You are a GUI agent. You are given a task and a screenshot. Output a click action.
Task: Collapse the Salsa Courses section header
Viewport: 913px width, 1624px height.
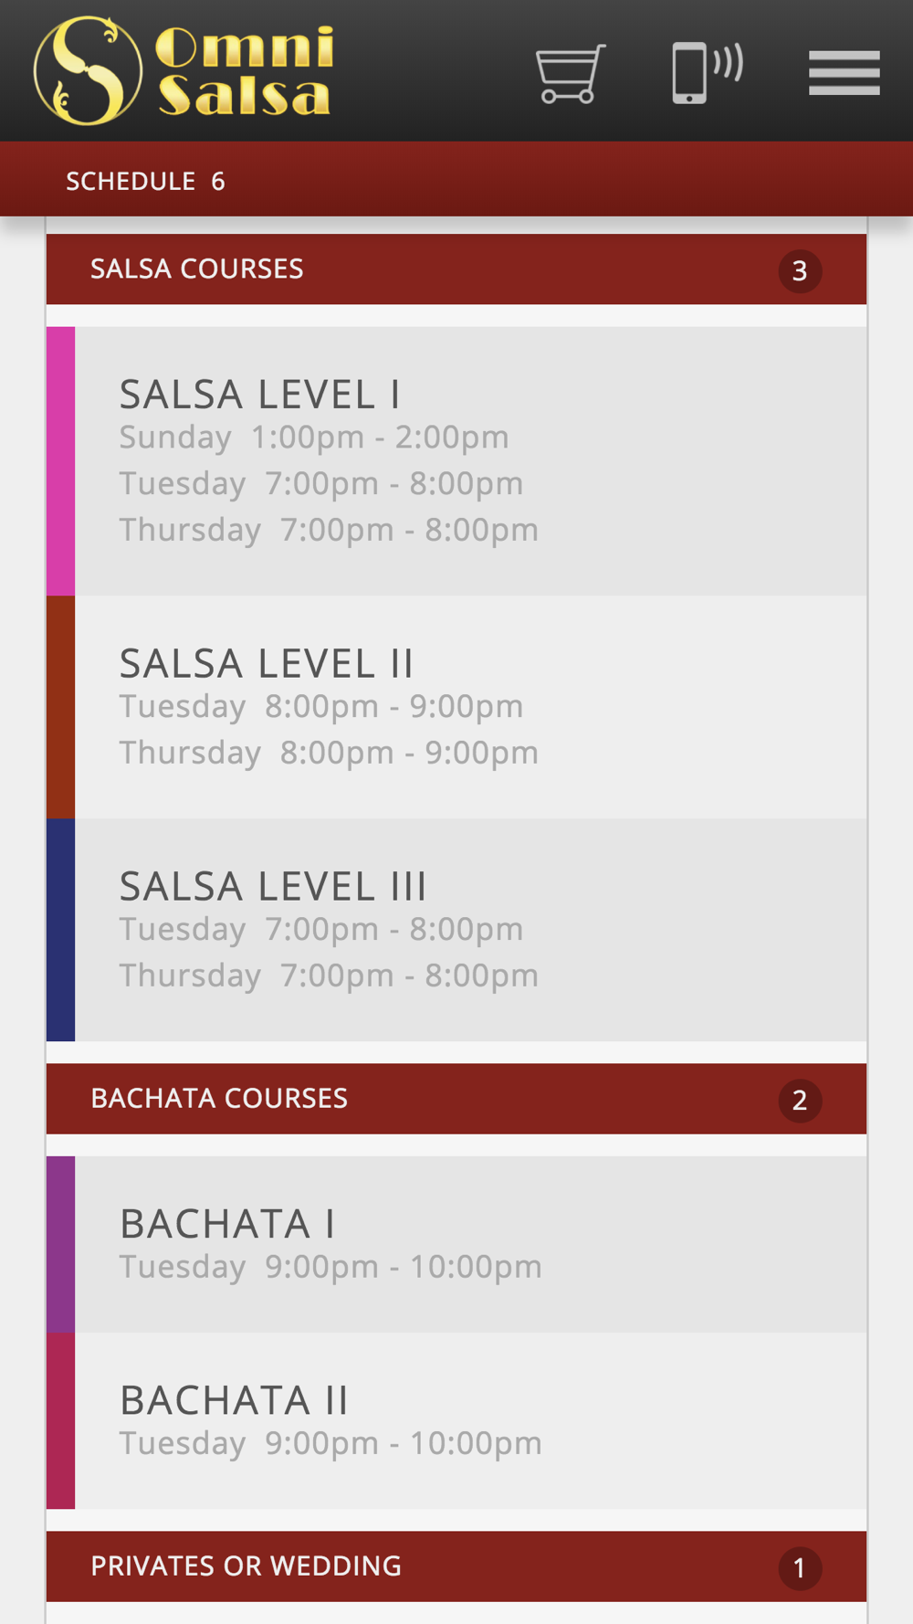[x=456, y=269]
